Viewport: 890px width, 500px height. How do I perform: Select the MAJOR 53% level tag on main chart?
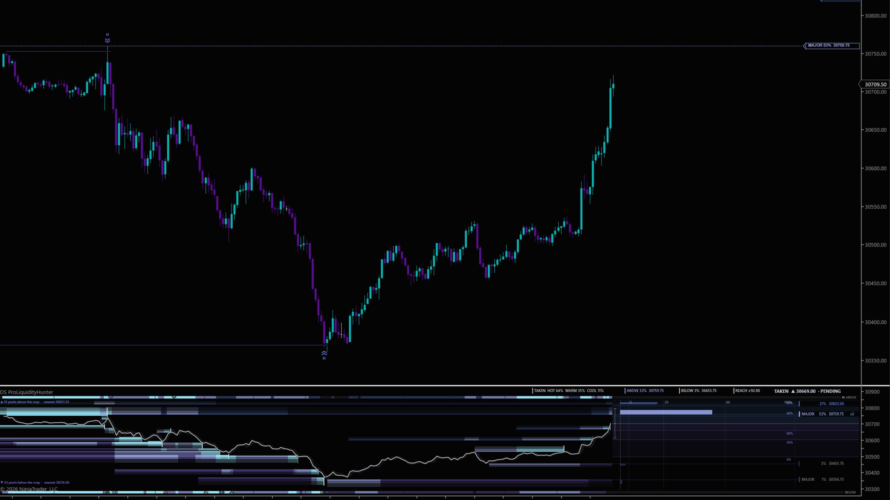point(831,45)
